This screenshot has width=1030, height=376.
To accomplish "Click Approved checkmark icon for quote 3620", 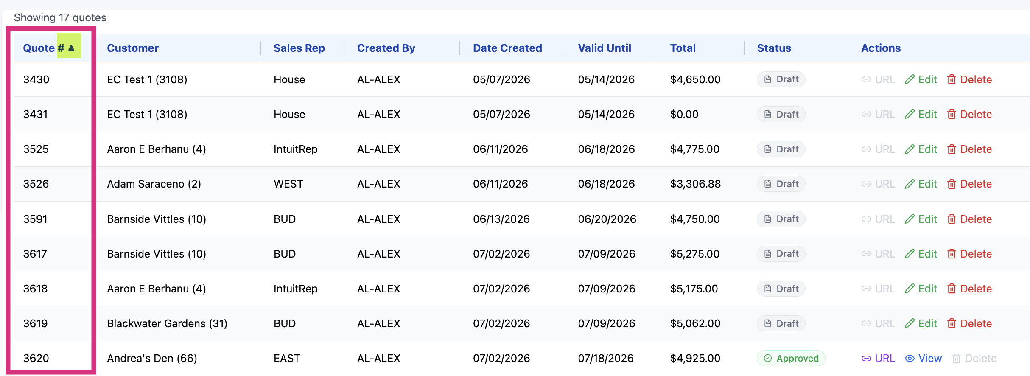I will [x=768, y=358].
